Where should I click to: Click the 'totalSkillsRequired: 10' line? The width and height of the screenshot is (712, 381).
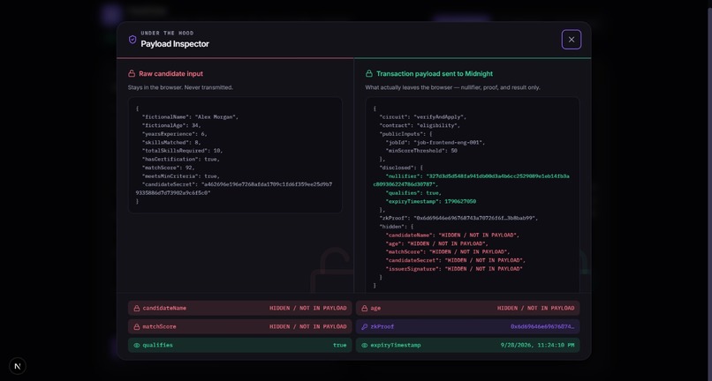[182, 151]
